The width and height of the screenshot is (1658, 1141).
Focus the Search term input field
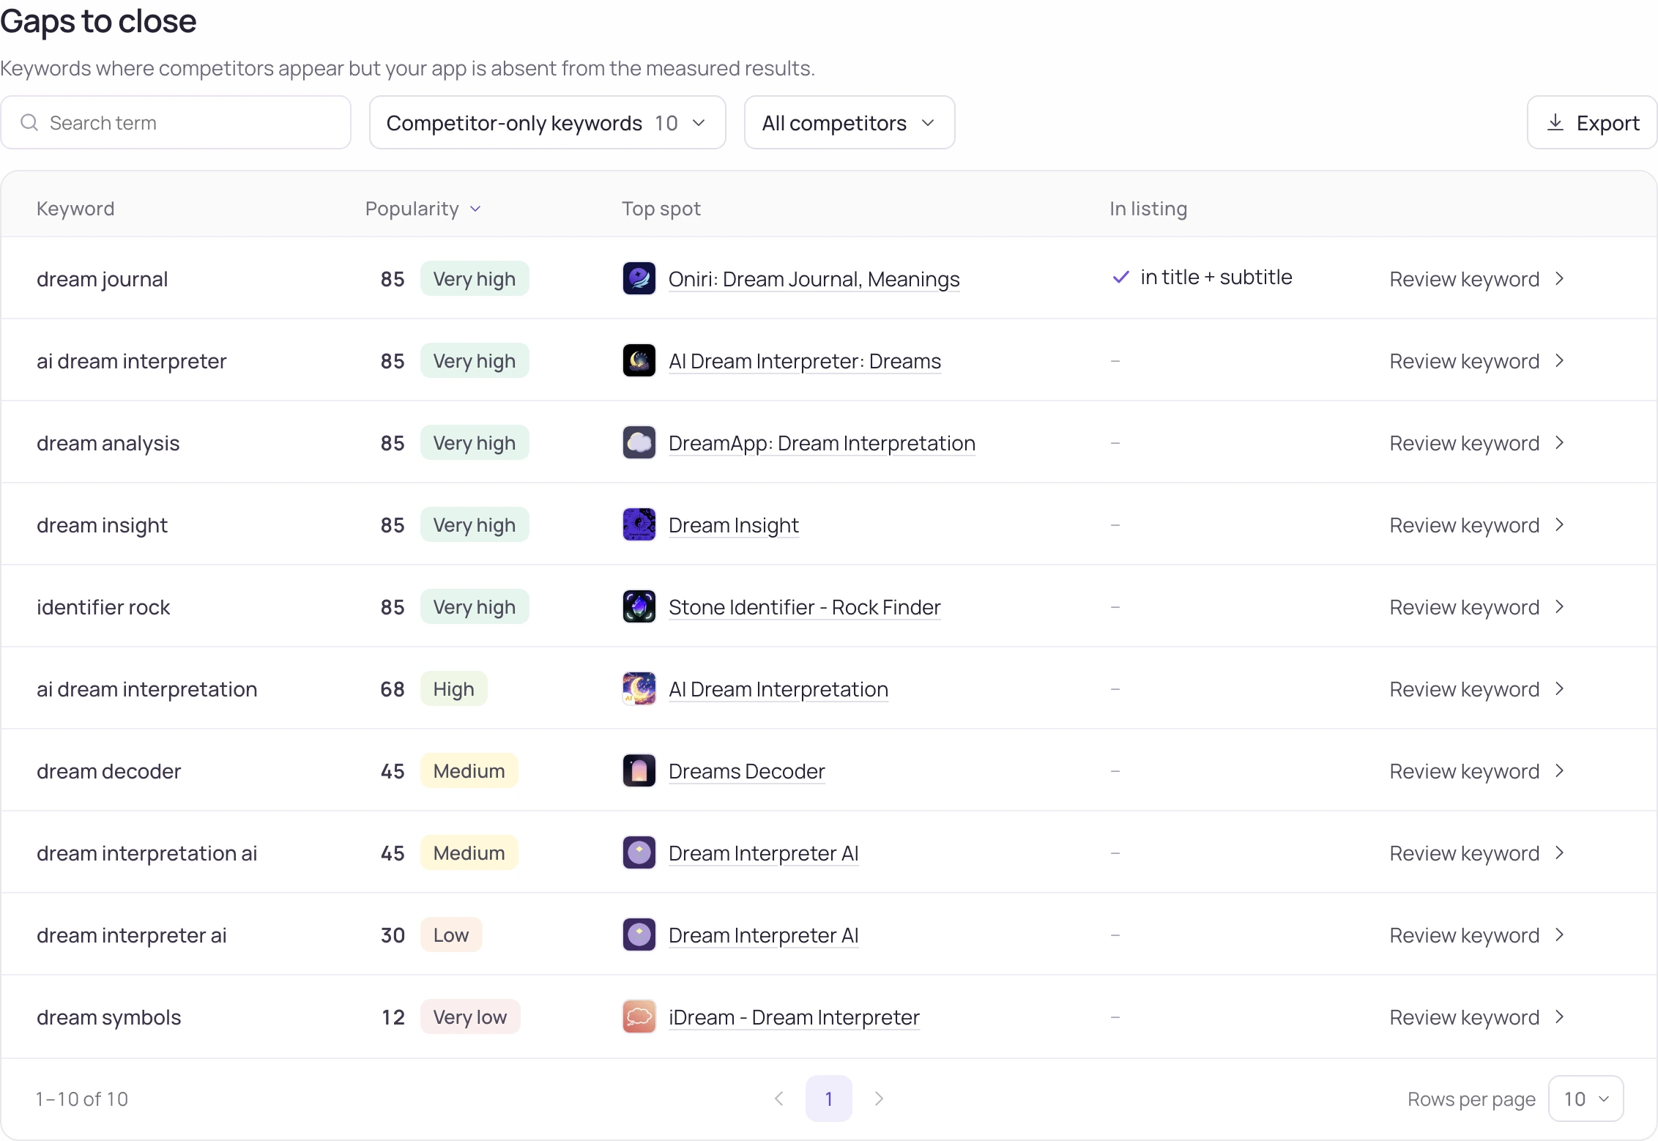click(x=176, y=122)
